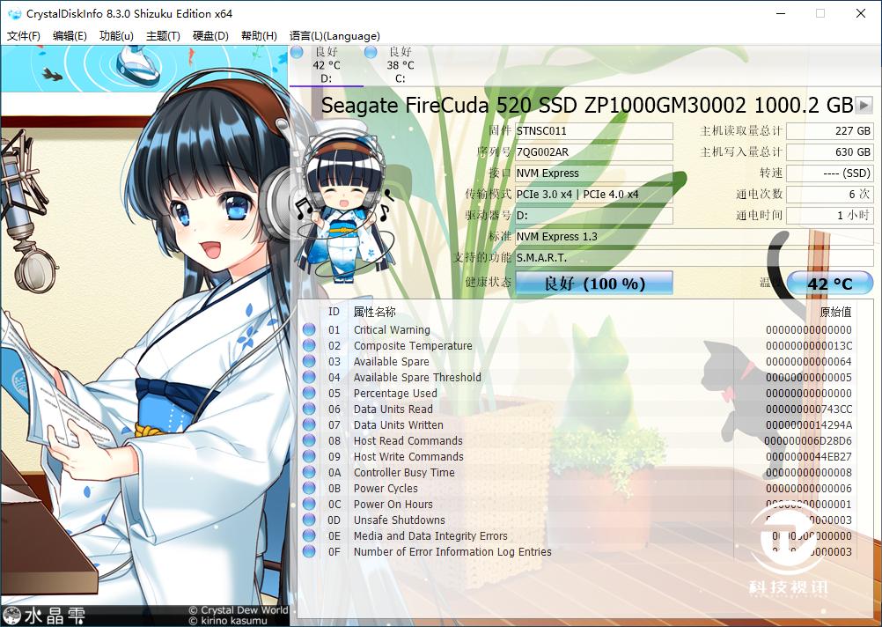Click the 42 °C temperature indicator
Image resolution: width=882 pixels, height=627 pixels.
[x=831, y=282]
